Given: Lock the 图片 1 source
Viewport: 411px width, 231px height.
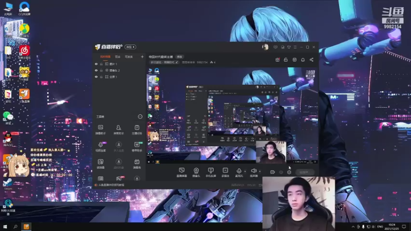Looking at the screenshot, I should [101, 64].
